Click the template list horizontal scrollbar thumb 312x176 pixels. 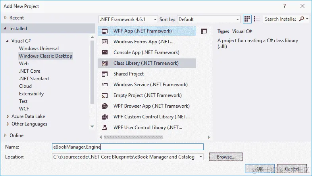[x=133, y=137]
